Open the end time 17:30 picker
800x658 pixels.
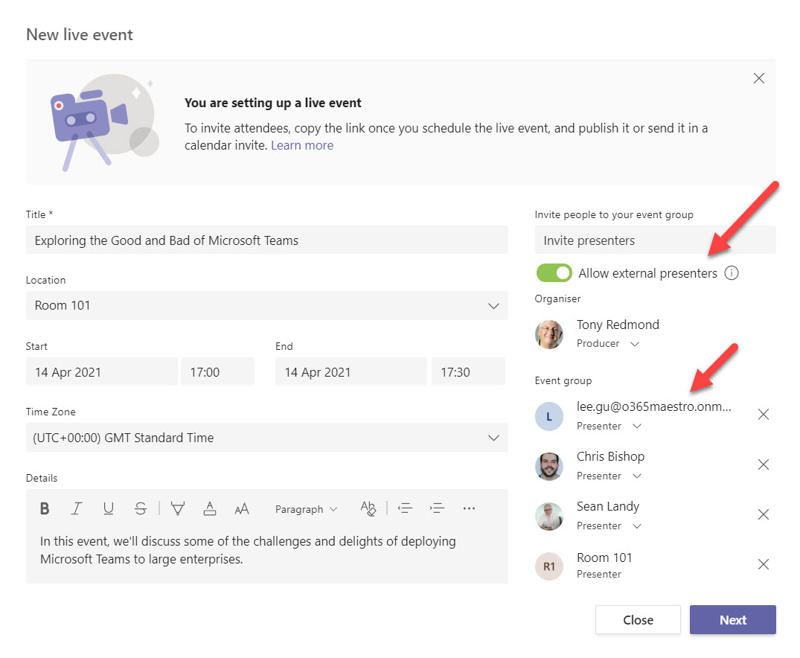point(468,371)
